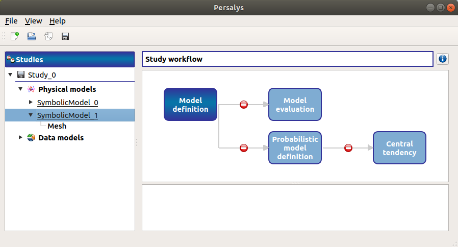458x247 pixels.
Task: Click the New study toolbar icon
Action: pos(15,36)
